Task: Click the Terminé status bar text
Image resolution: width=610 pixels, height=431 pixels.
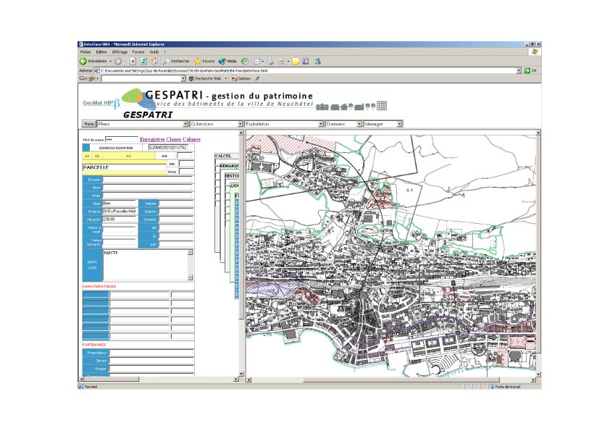Action: (x=91, y=387)
